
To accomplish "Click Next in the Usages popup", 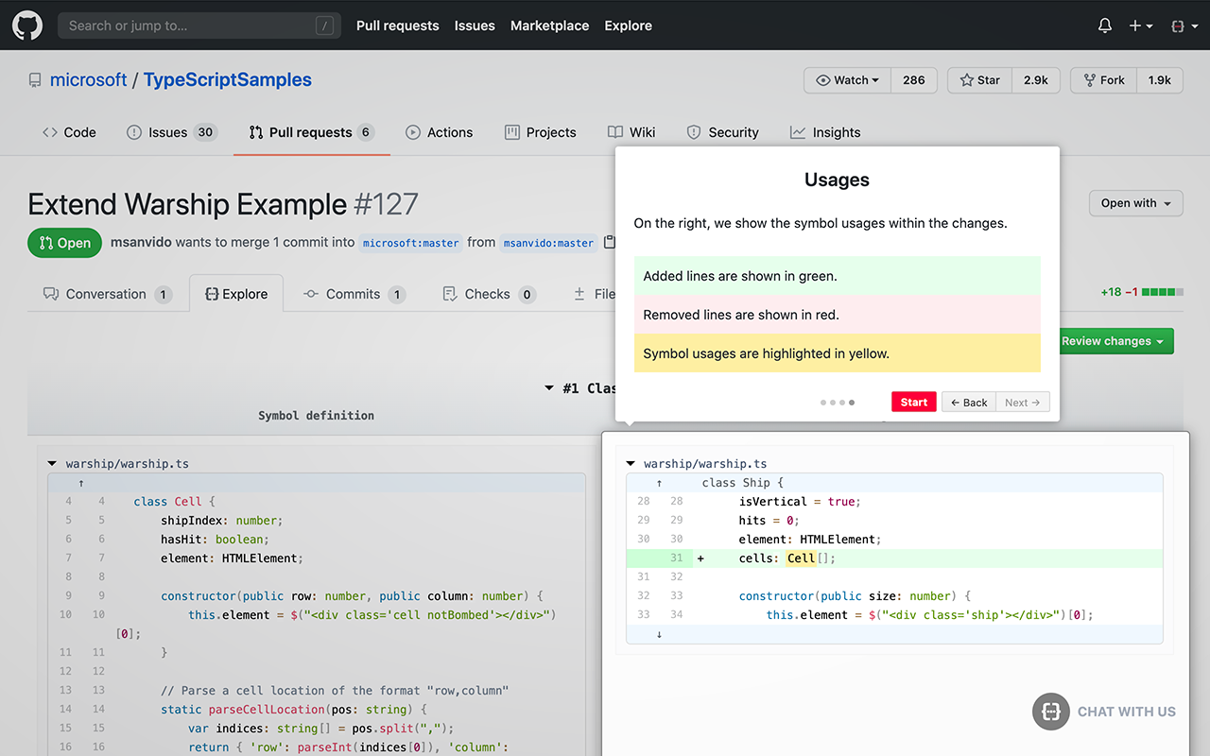I will [1022, 403].
